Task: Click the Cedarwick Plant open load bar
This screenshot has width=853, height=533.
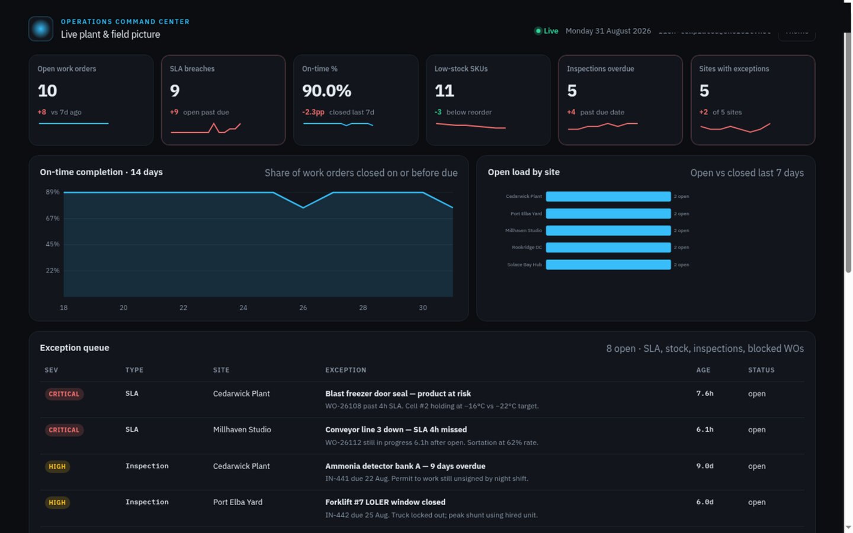Action: tap(608, 196)
